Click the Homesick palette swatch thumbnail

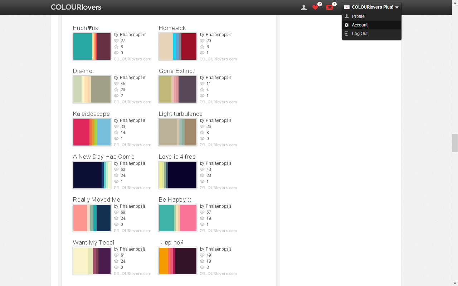click(x=178, y=46)
